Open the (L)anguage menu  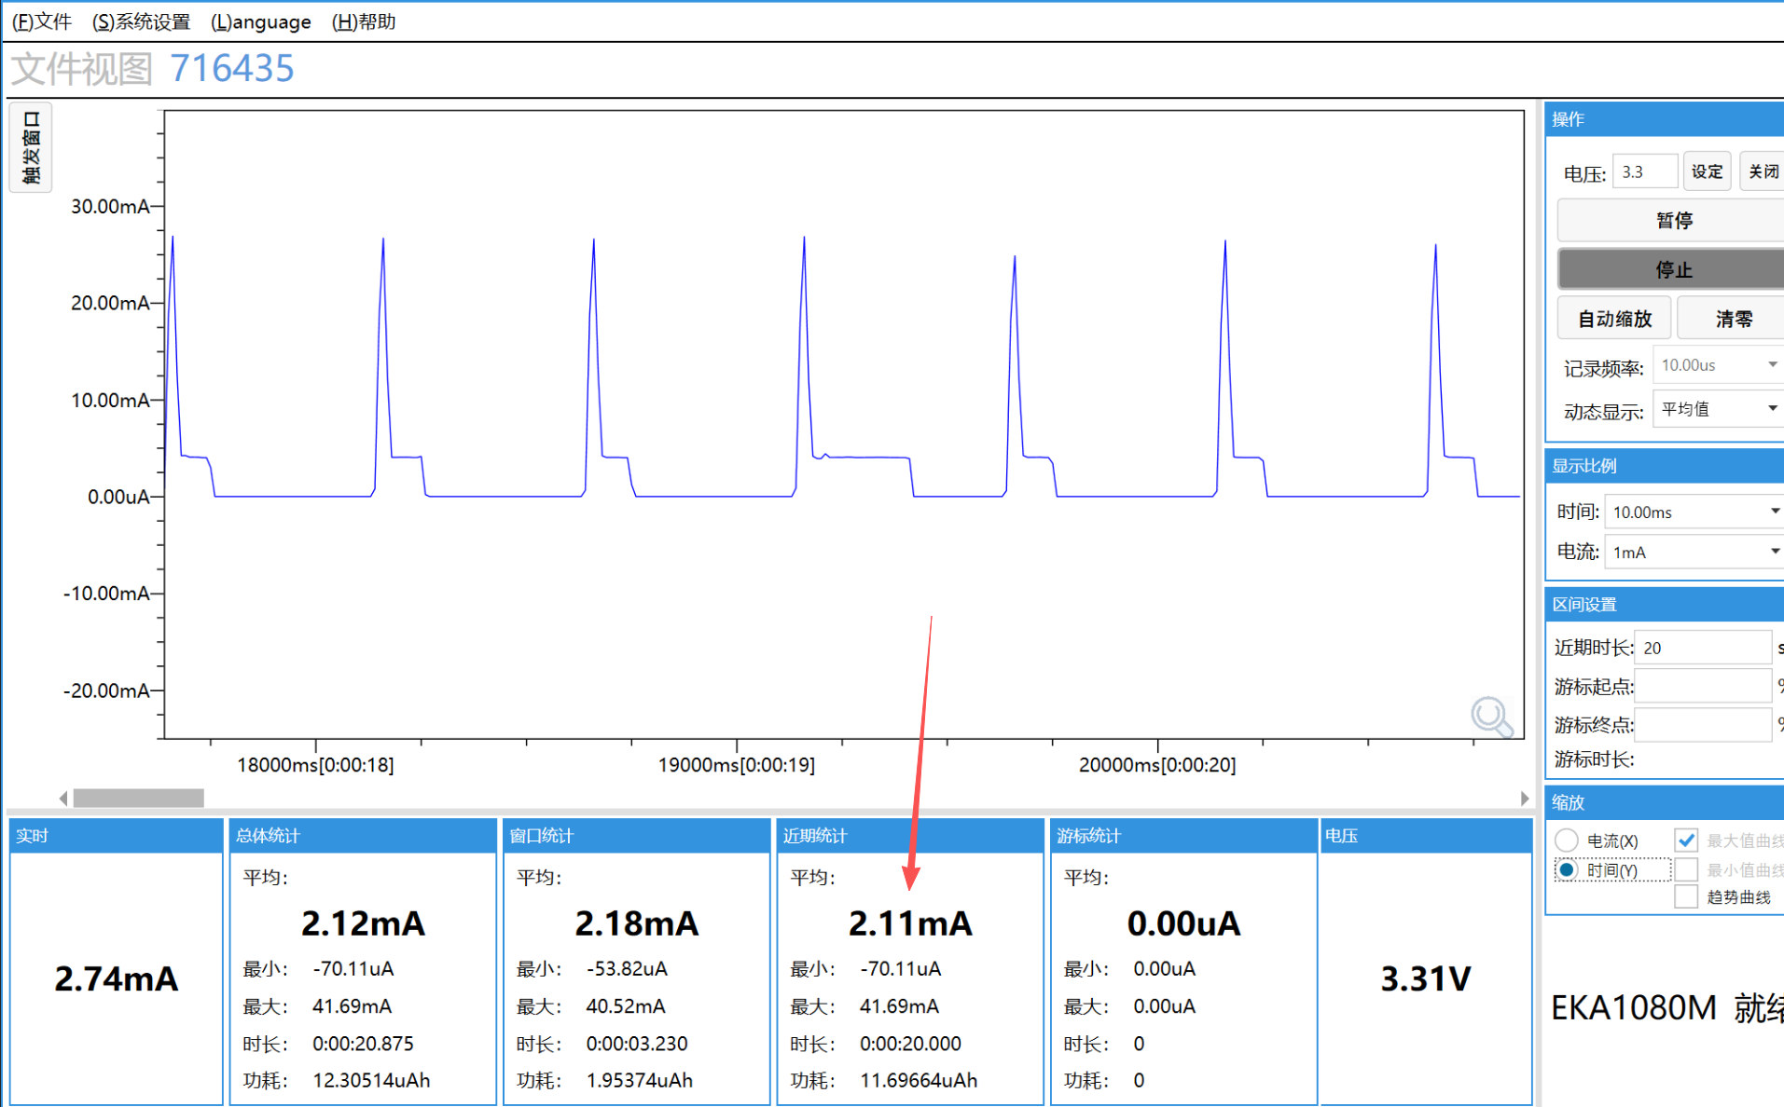pyautogui.click(x=261, y=21)
